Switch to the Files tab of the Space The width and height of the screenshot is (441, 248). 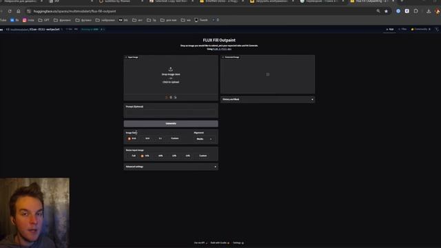point(402,29)
